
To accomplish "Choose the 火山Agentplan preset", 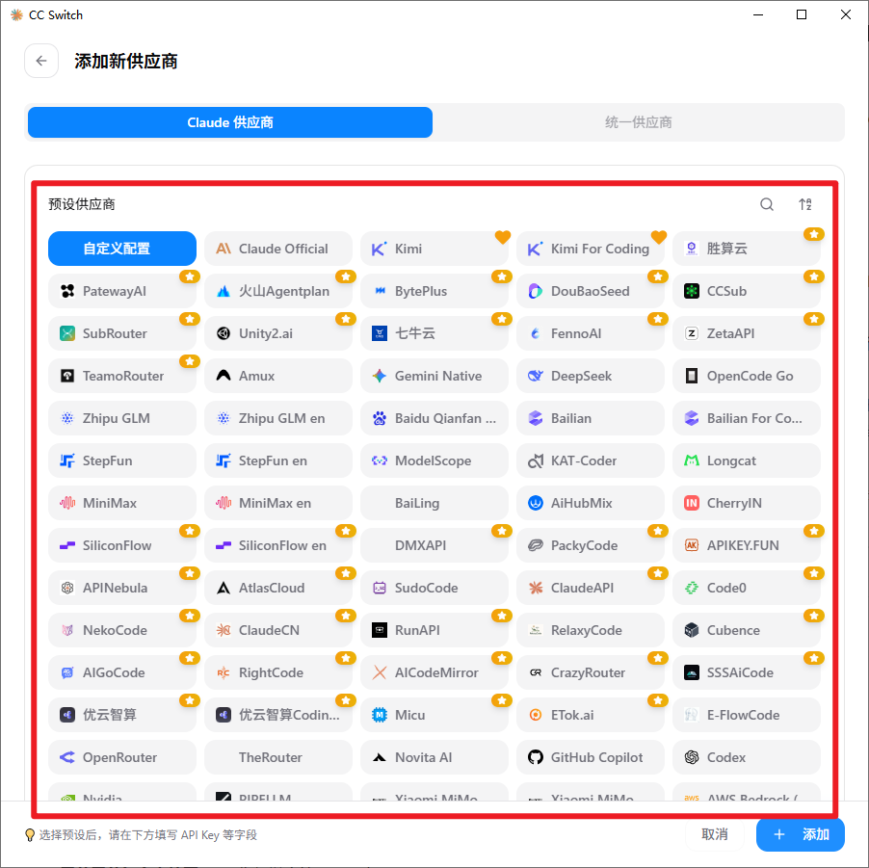I will [x=278, y=291].
